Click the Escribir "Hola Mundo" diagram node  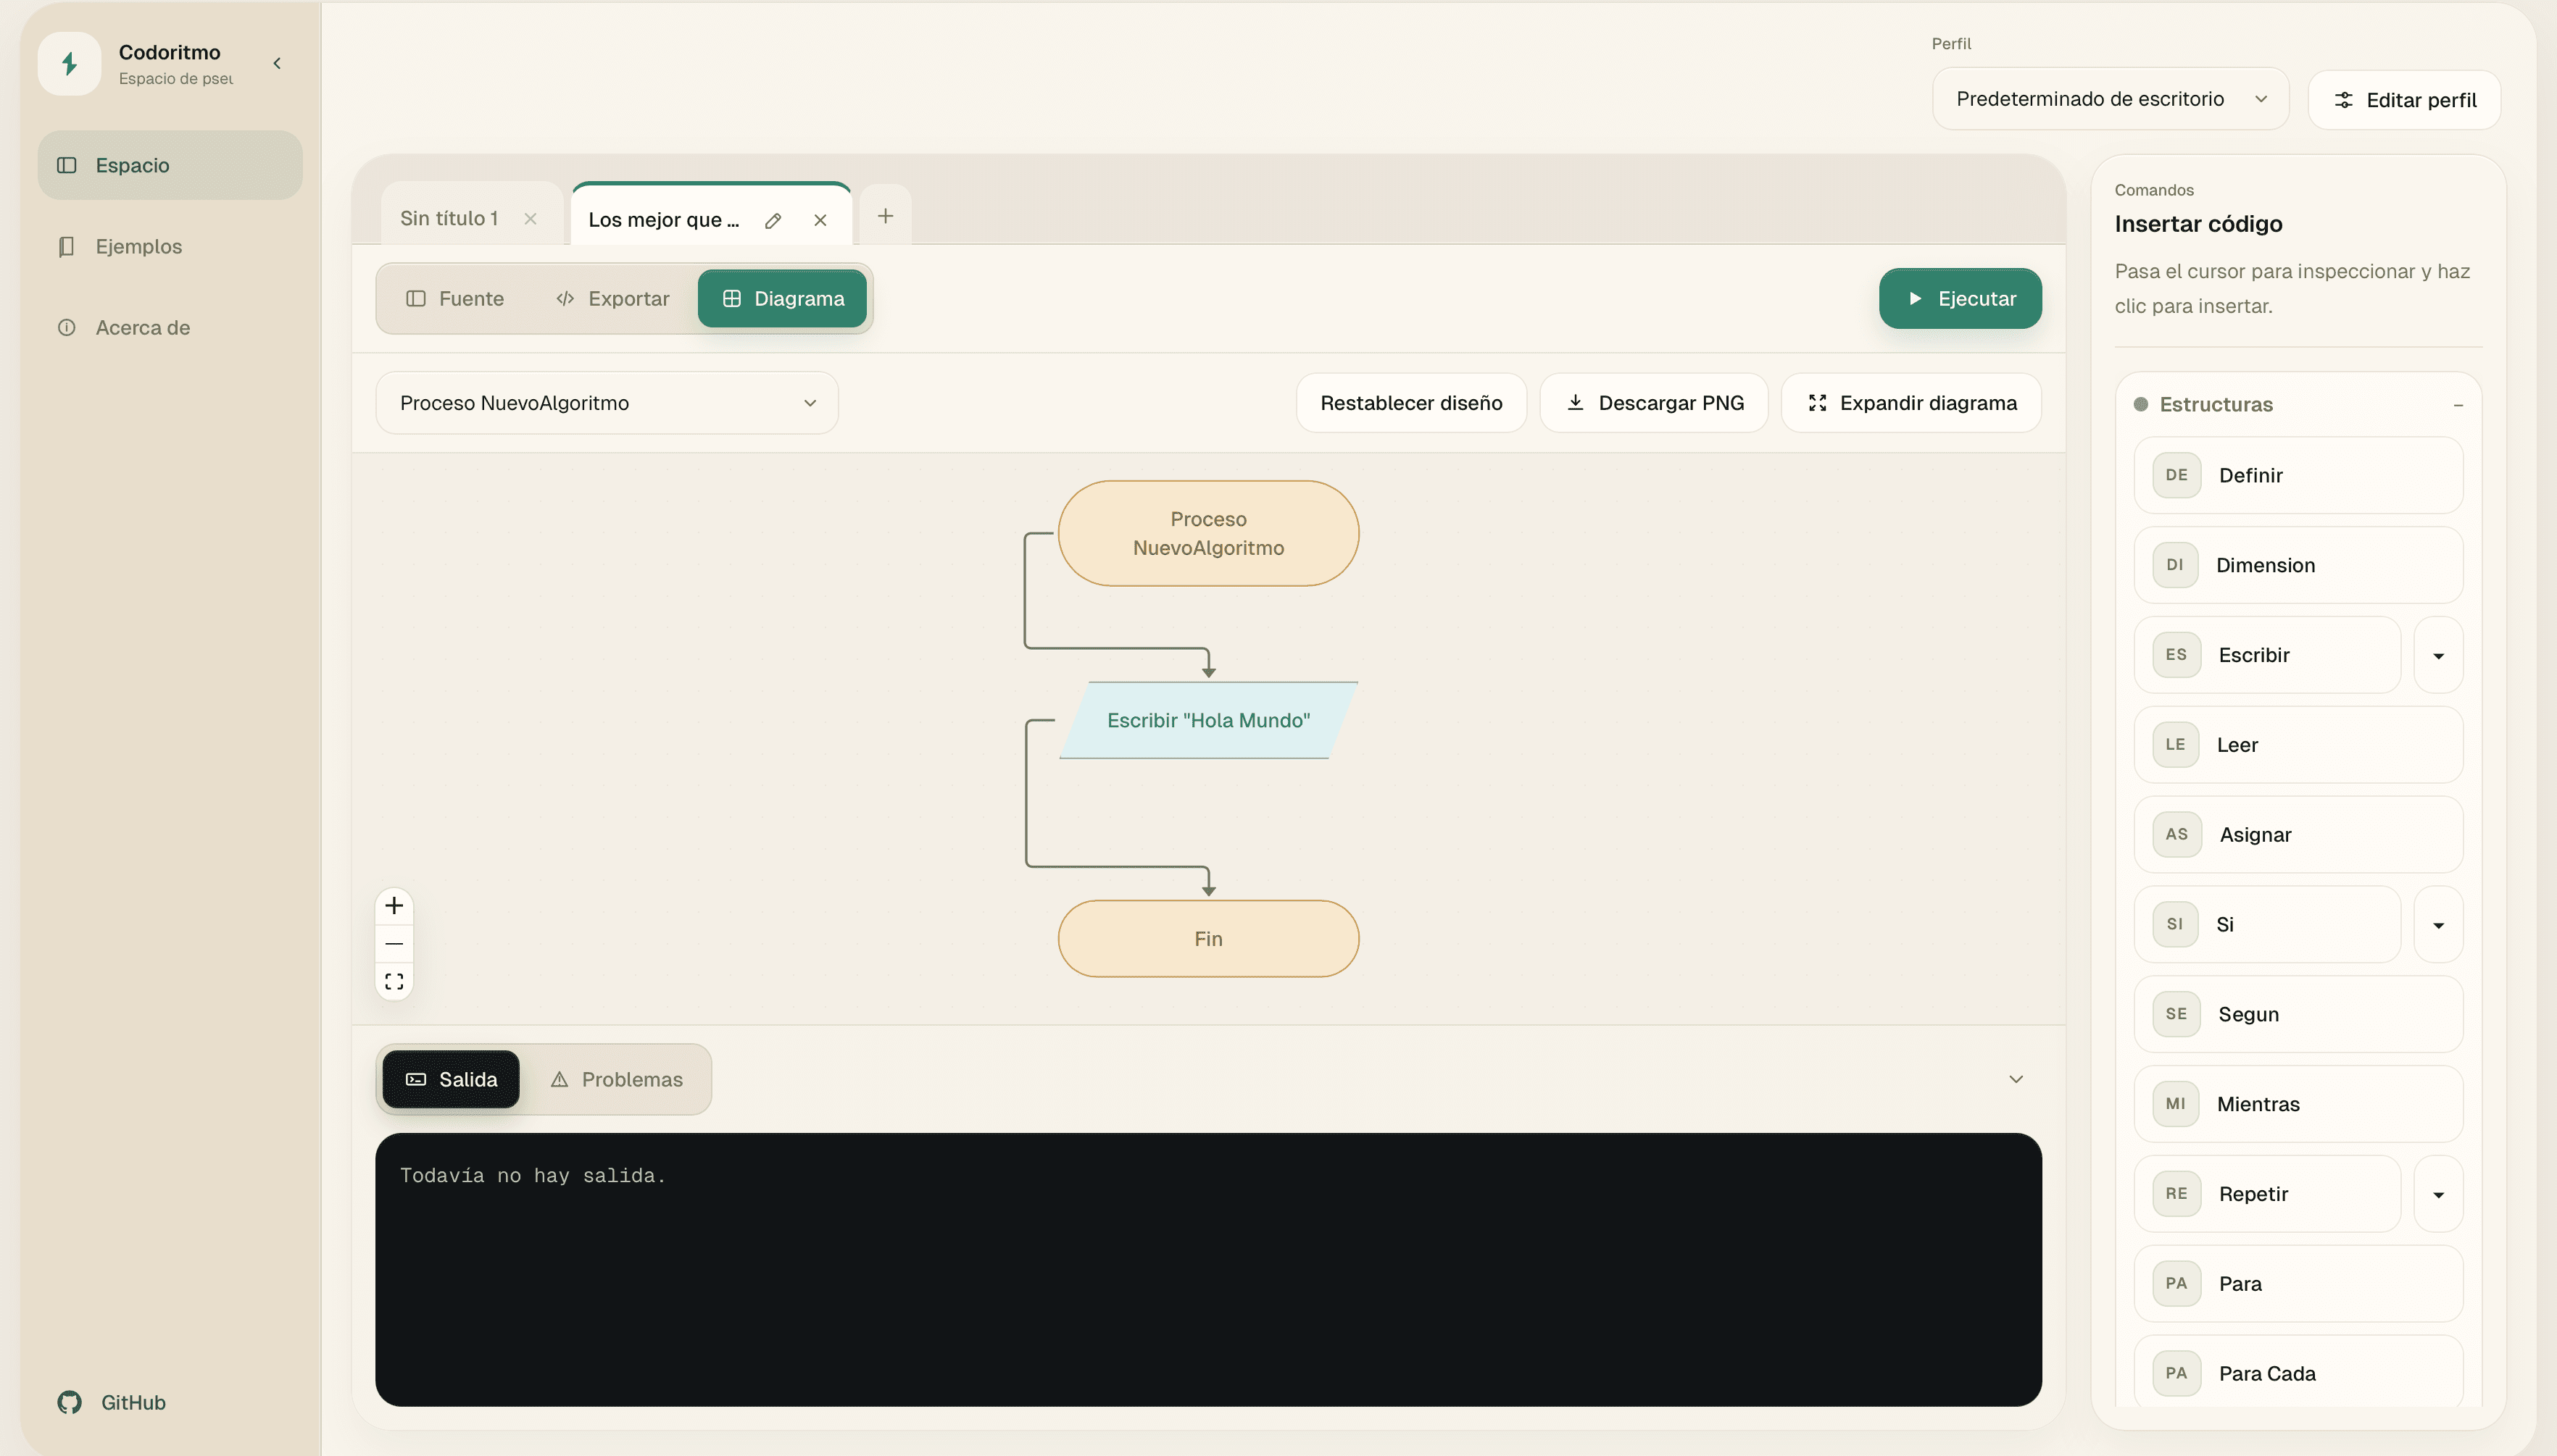pos(1207,721)
